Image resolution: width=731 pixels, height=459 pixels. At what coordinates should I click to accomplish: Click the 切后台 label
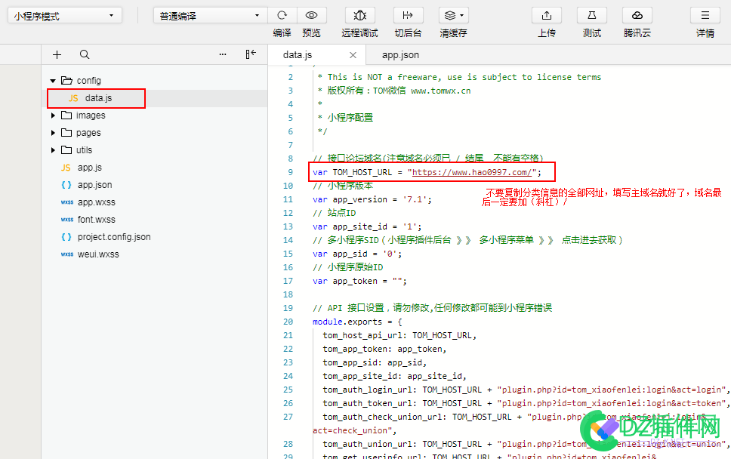tap(408, 33)
